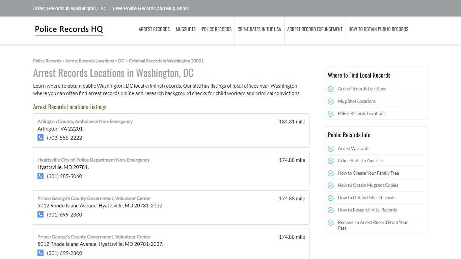Click the check icon next to Crime Rates in America

(331, 161)
